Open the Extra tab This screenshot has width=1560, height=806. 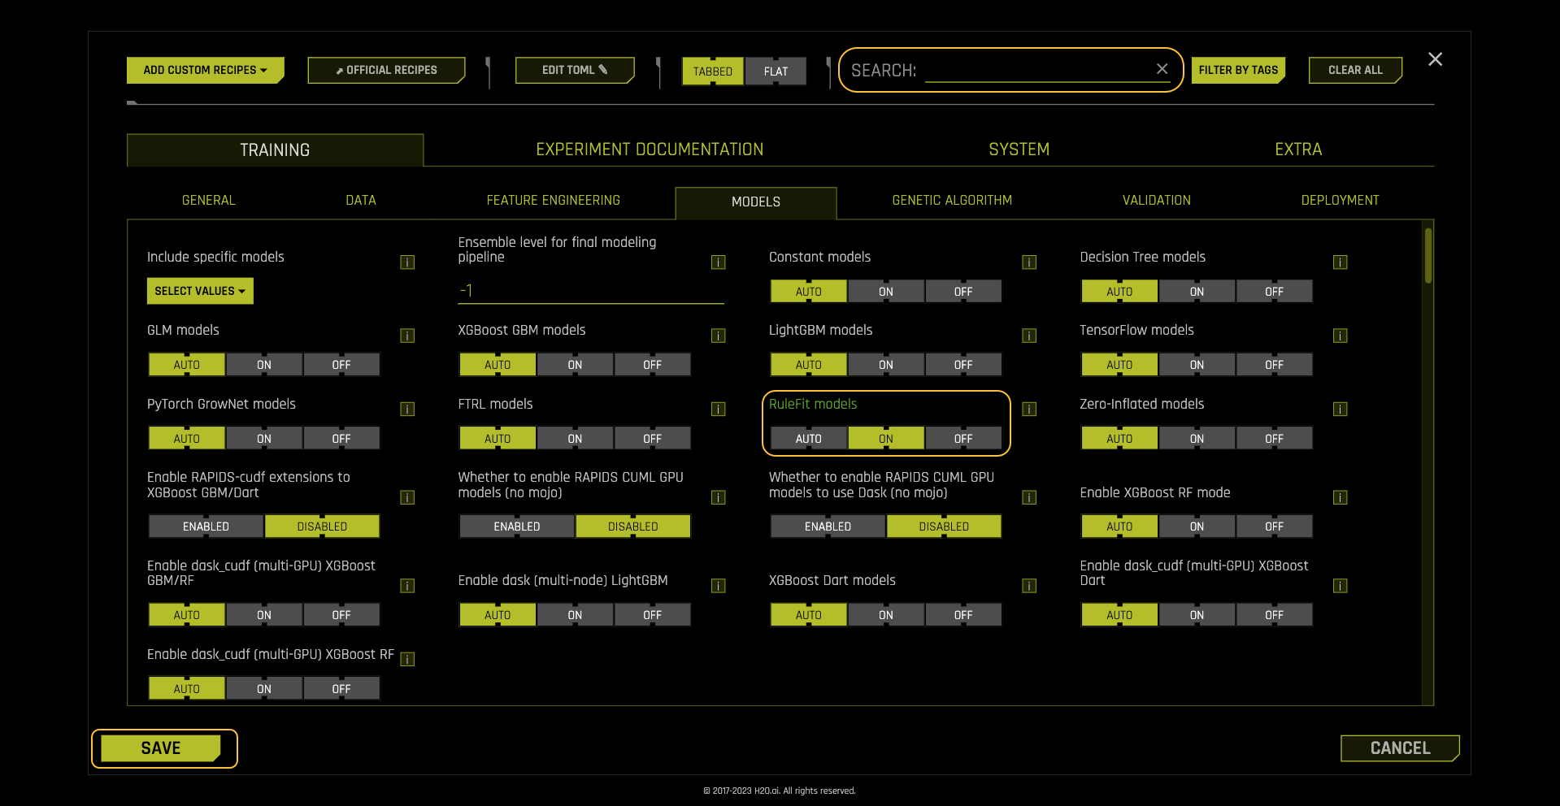point(1298,149)
